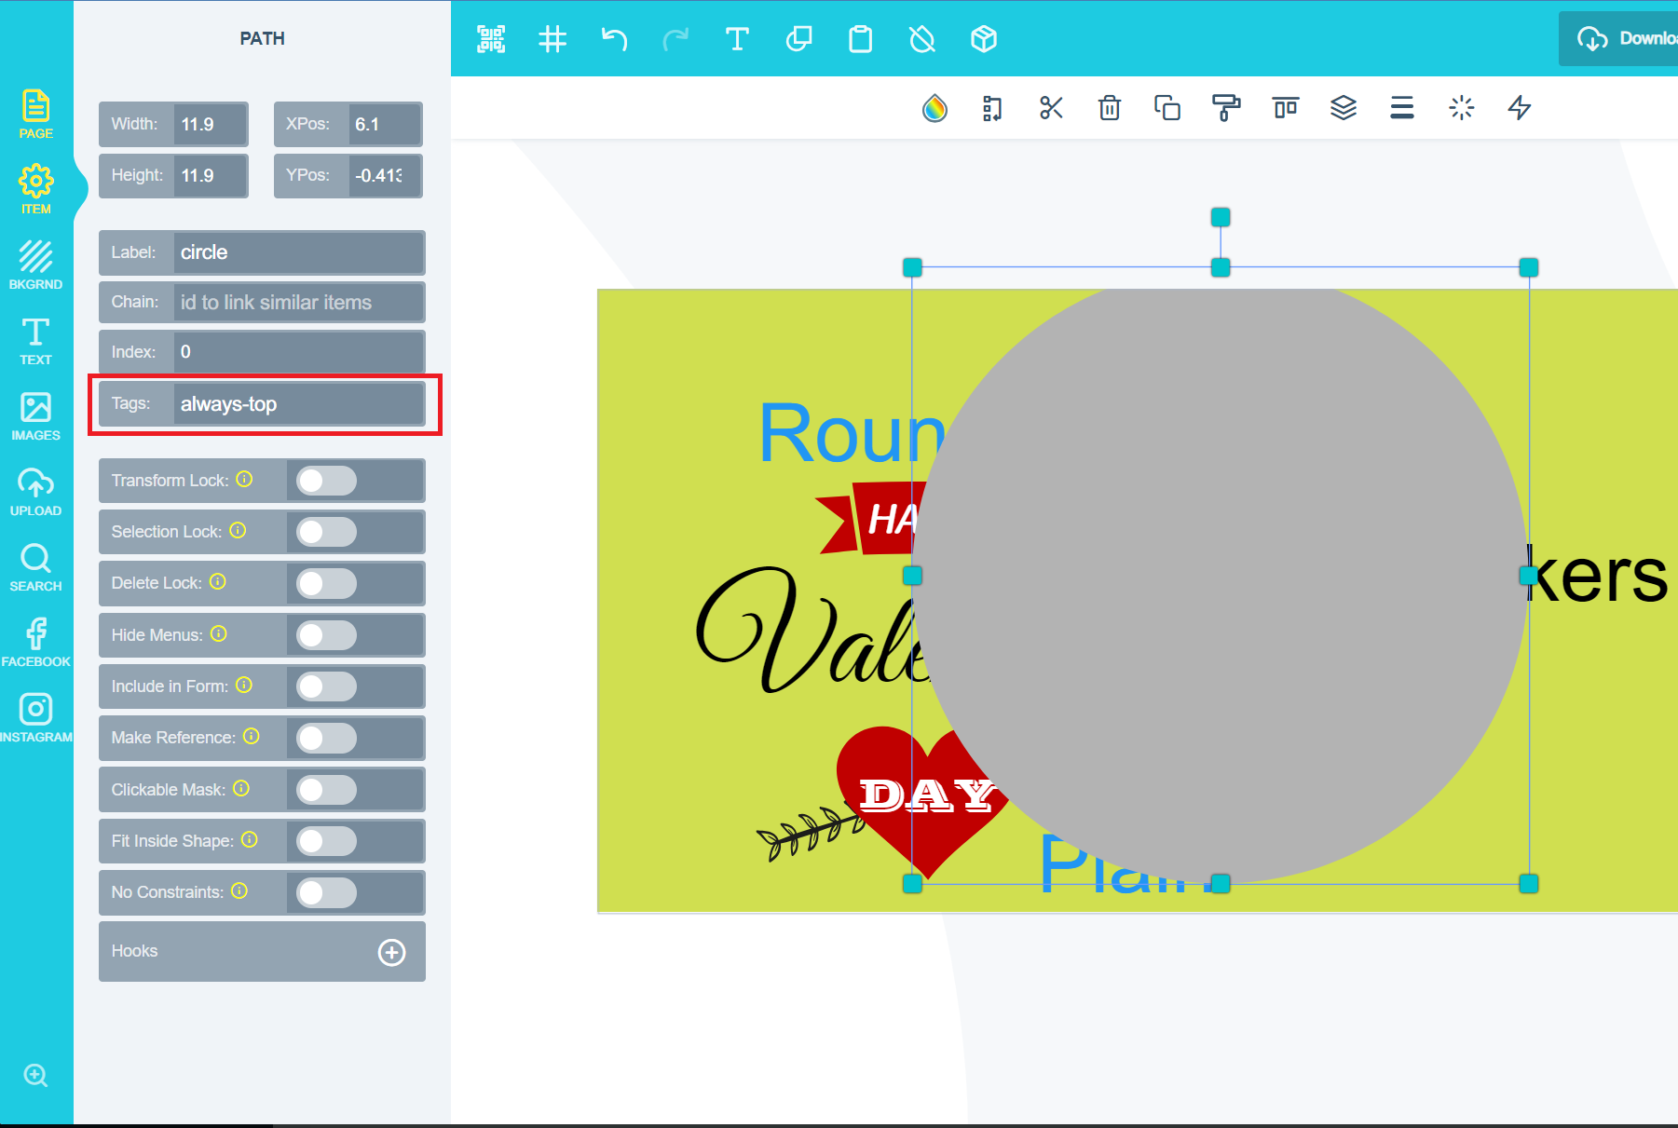Click the Width value field
The image size is (1678, 1128).
[x=210, y=125]
